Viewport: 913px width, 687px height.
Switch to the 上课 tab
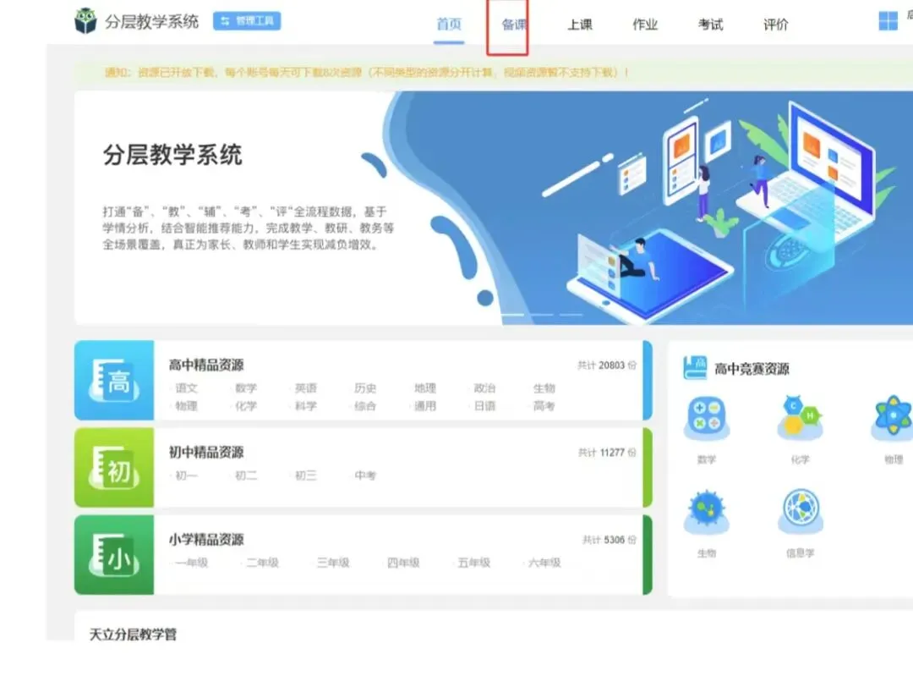click(x=580, y=25)
